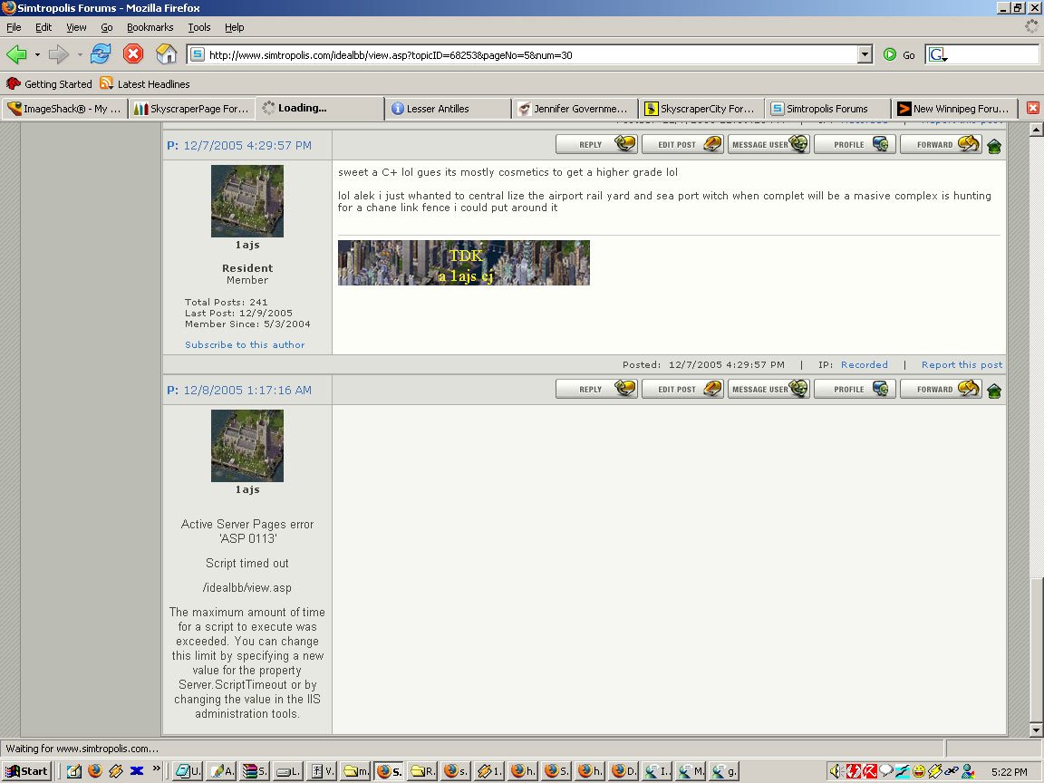The width and height of the screenshot is (1044, 783).
Task: Click the Firefox Reload toolbar icon
Action: 101,54
